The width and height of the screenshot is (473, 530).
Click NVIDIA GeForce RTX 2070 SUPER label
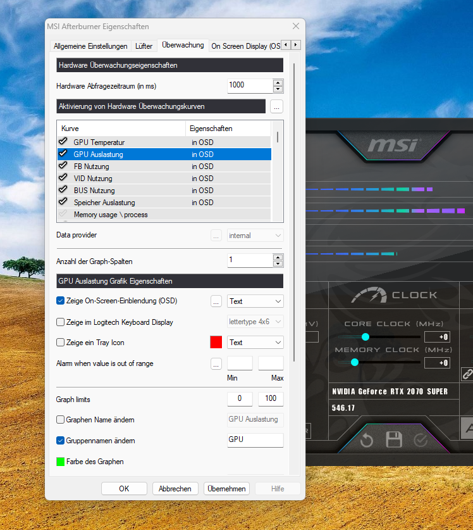pyautogui.click(x=390, y=391)
